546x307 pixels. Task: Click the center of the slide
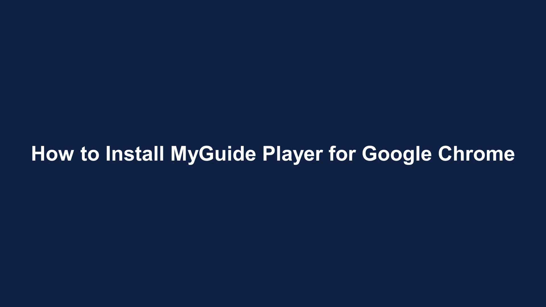pyautogui.click(x=273, y=154)
